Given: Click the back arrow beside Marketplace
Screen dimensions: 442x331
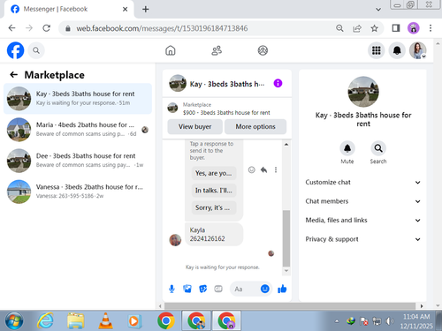Looking at the screenshot, I should (x=14, y=75).
